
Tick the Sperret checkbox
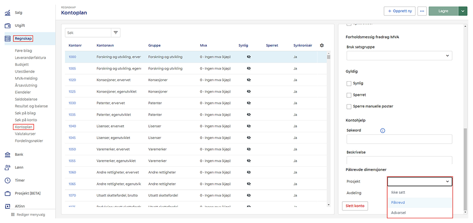click(x=349, y=95)
